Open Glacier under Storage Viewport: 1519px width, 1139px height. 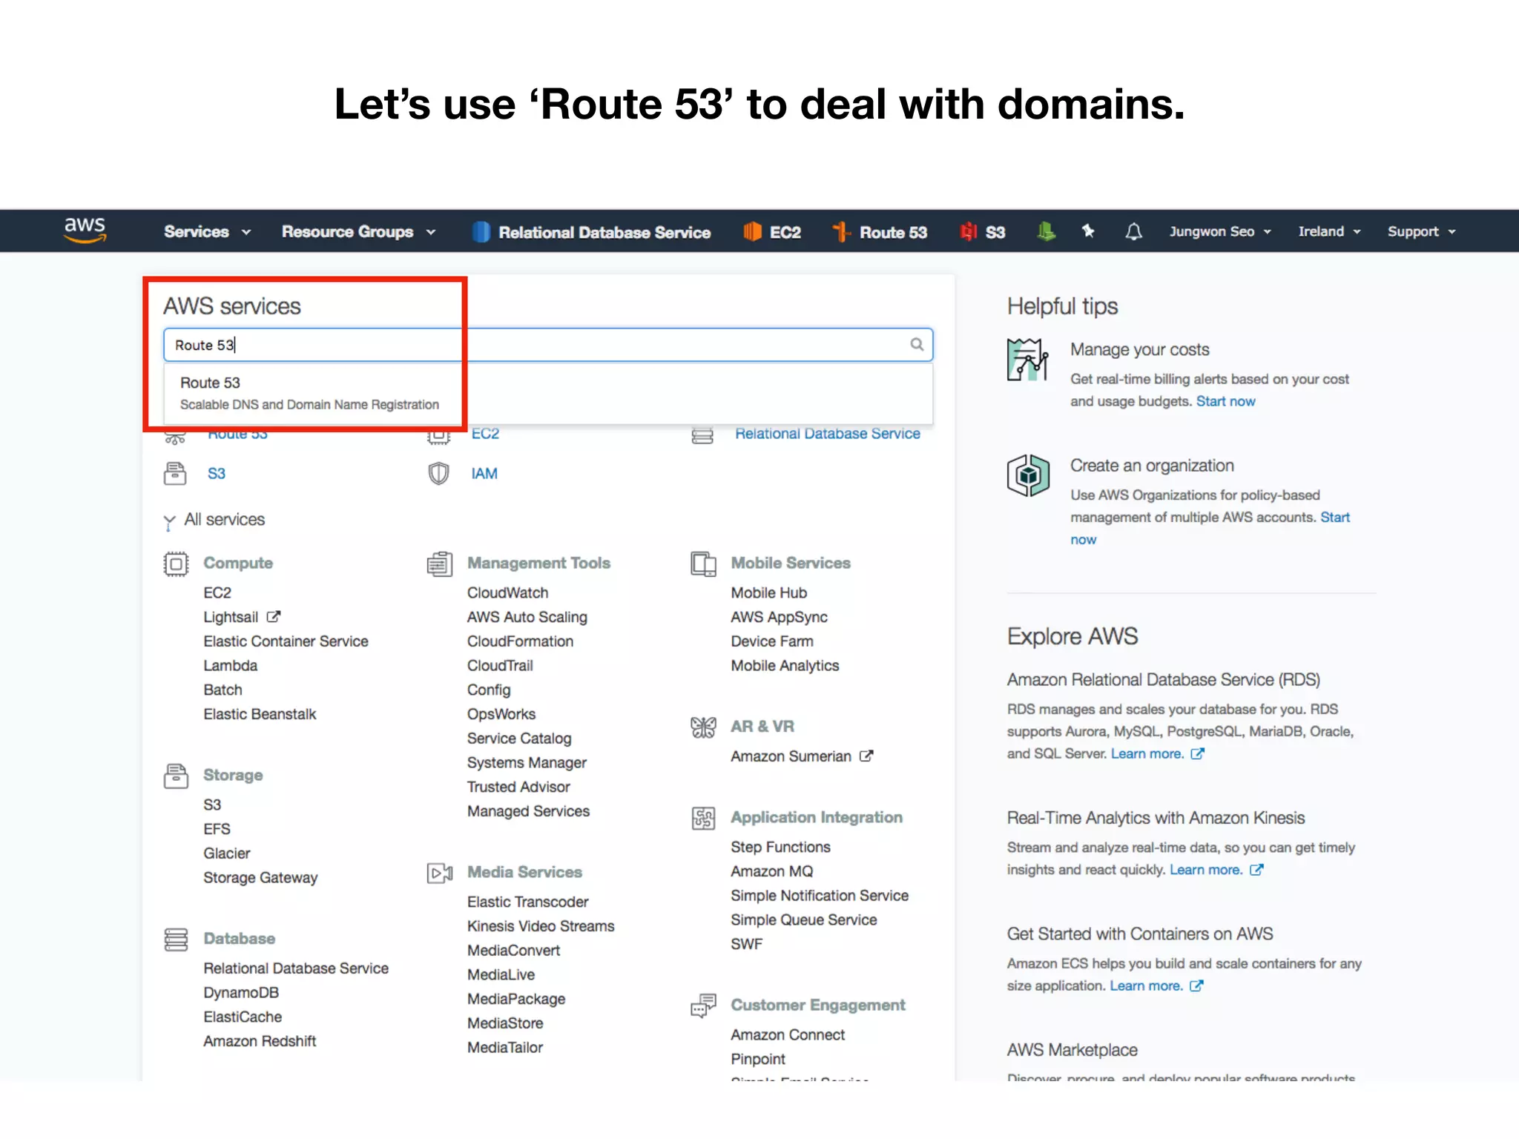pos(227,854)
